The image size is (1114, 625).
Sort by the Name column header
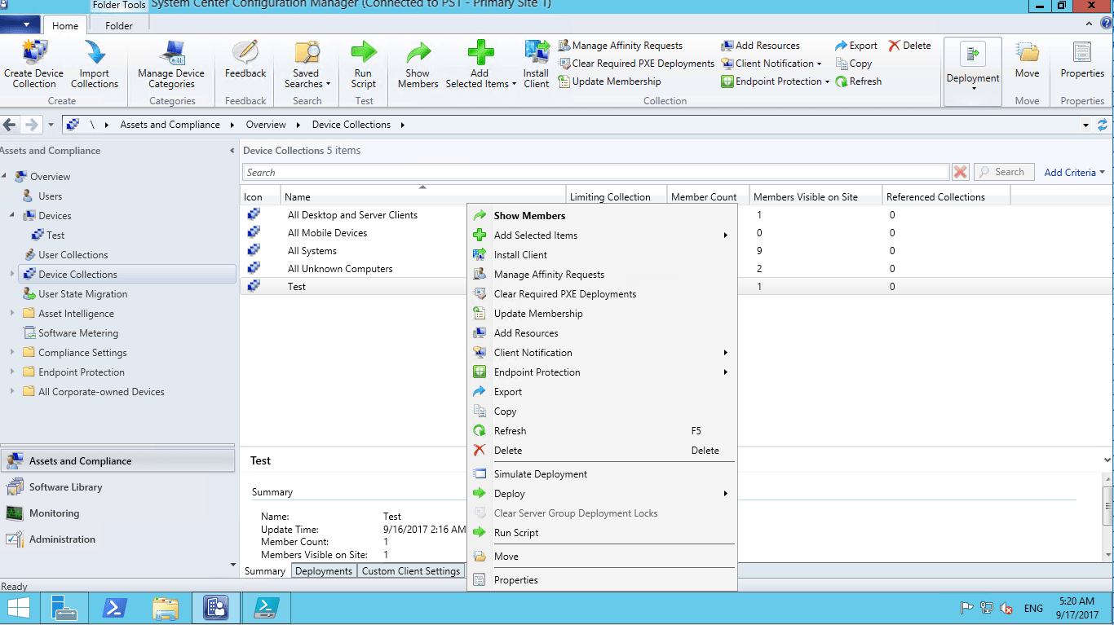tap(423, 196)
